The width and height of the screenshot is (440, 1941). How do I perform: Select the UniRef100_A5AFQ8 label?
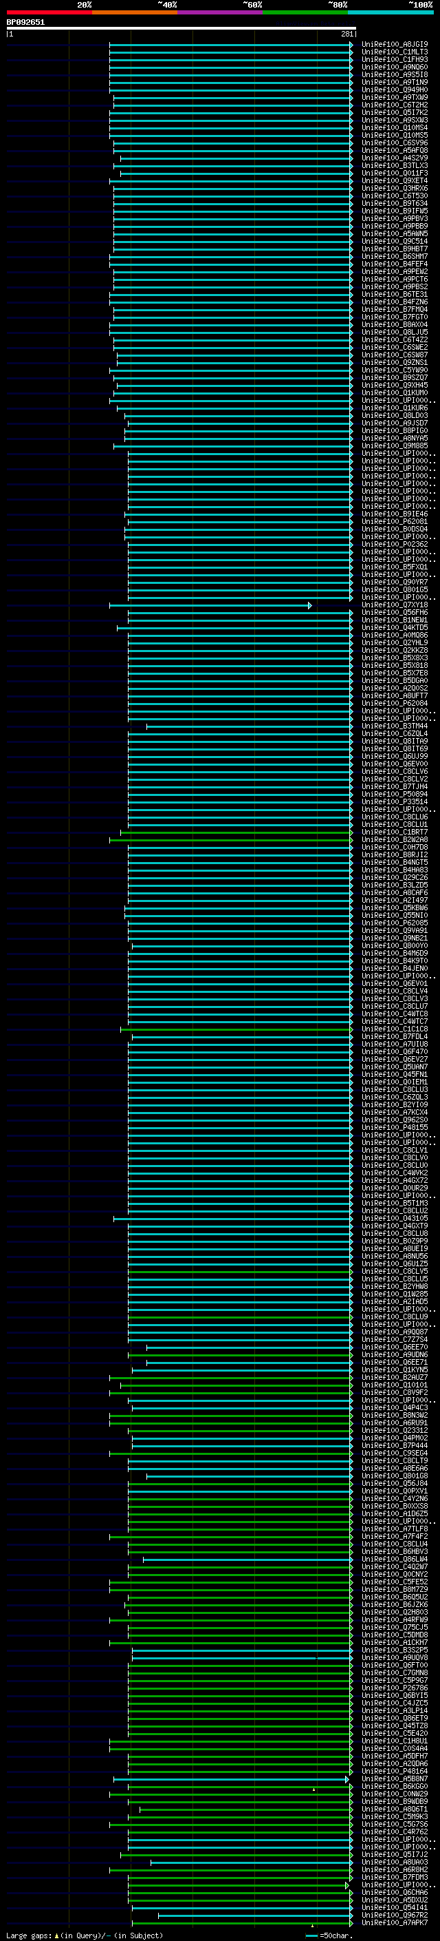coord(395,151)
